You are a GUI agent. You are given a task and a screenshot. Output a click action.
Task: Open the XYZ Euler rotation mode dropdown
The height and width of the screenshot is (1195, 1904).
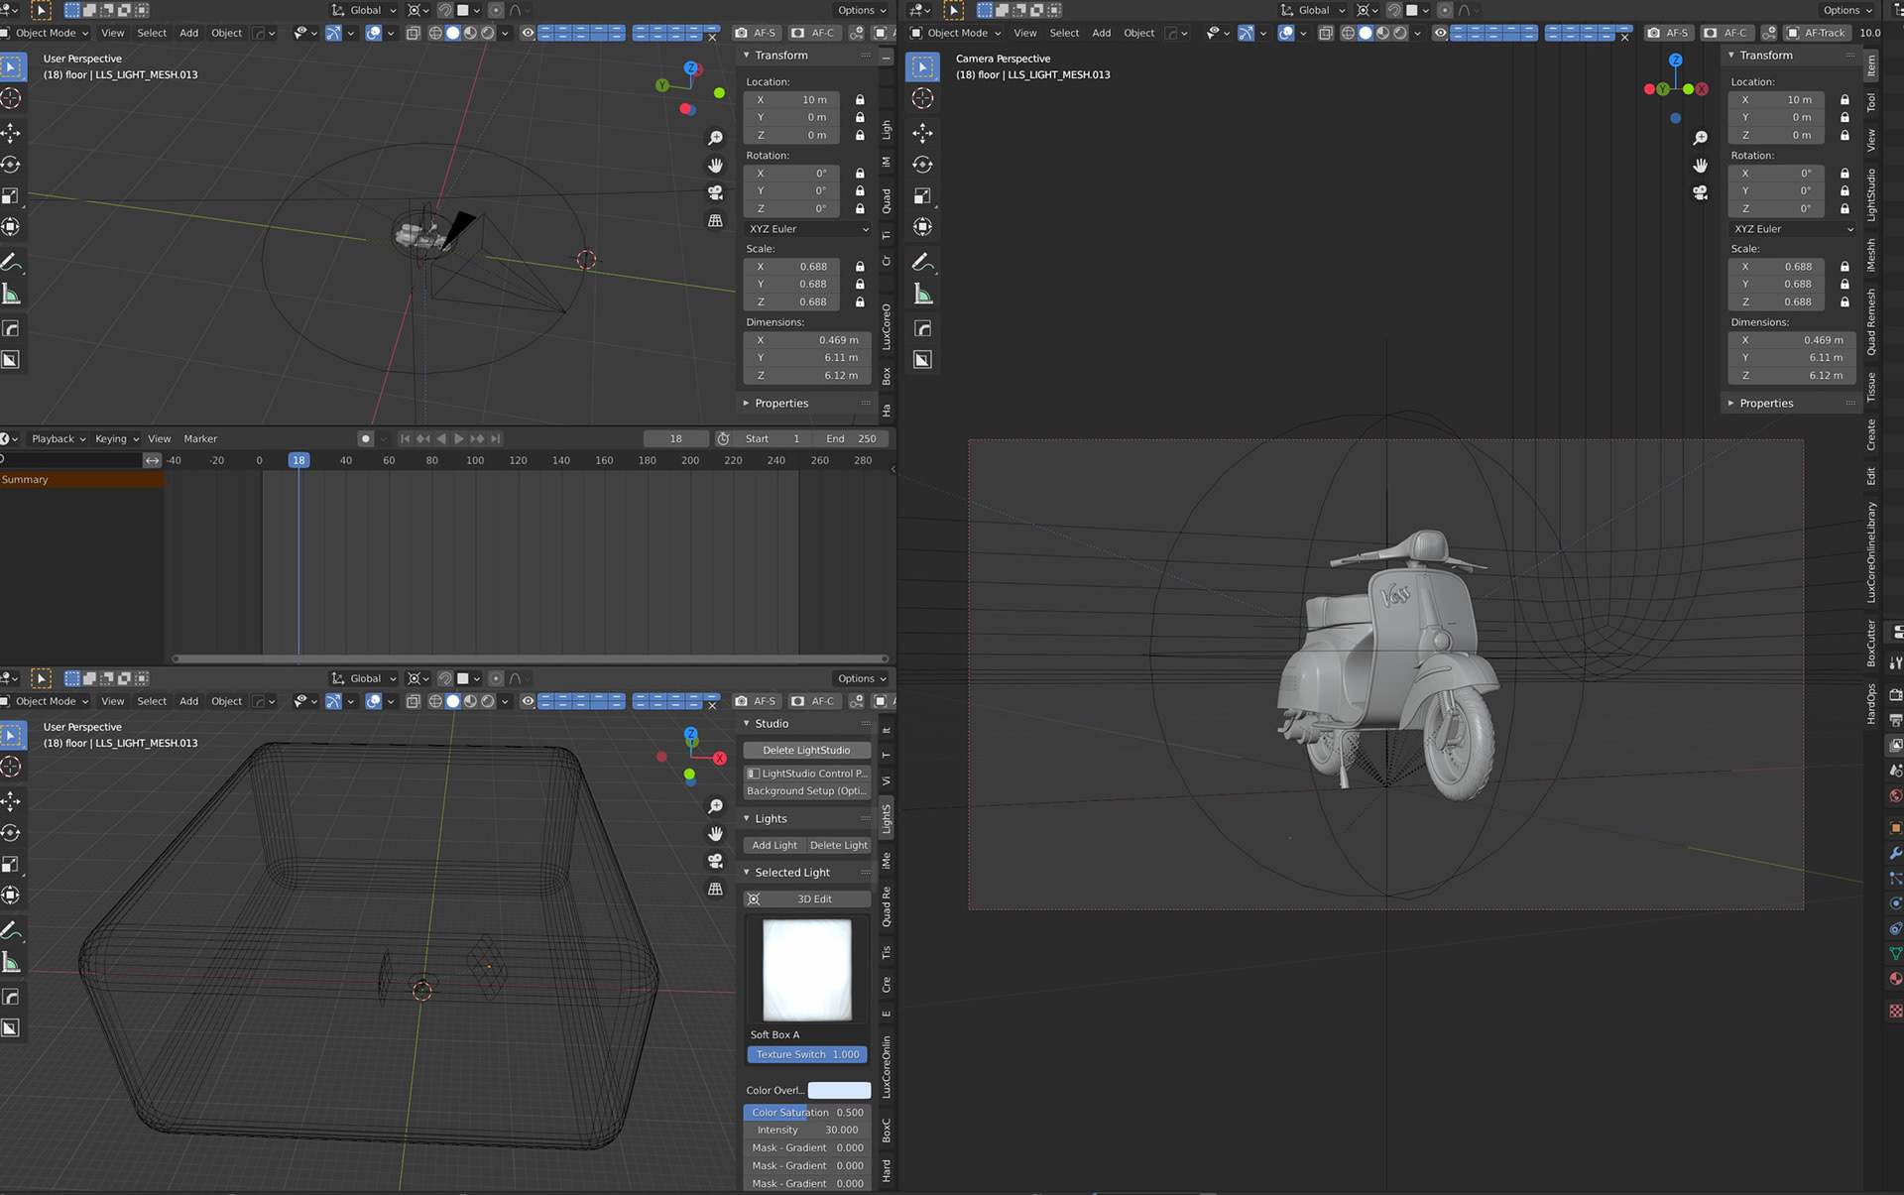(807, 229)
